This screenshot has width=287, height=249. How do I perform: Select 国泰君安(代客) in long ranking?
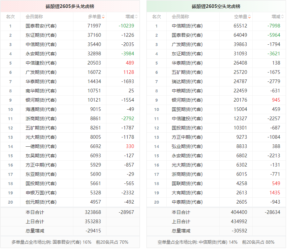pyautogui.click(x=41, y=26)
